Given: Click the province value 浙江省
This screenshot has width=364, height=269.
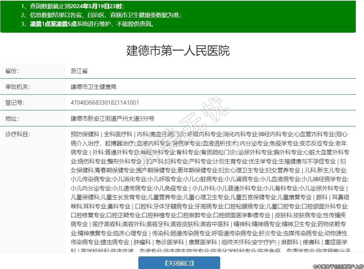Looking at the screenshot, I should (79, 71).
